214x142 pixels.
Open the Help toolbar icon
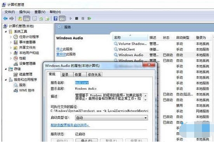coord(56,18)
